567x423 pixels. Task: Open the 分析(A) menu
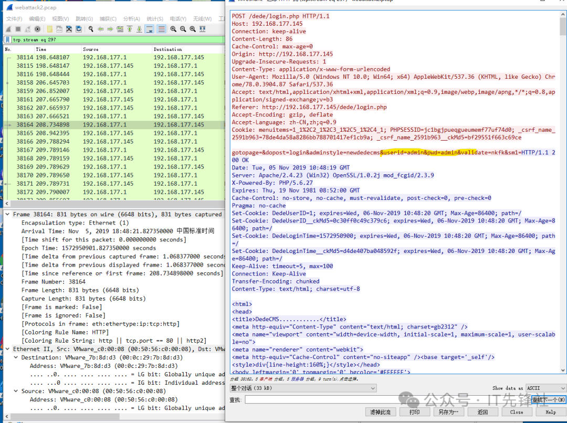point(131,19)
